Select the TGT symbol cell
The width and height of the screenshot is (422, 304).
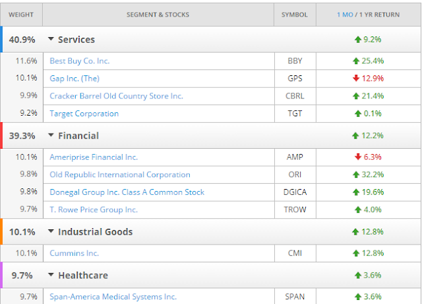295,114
